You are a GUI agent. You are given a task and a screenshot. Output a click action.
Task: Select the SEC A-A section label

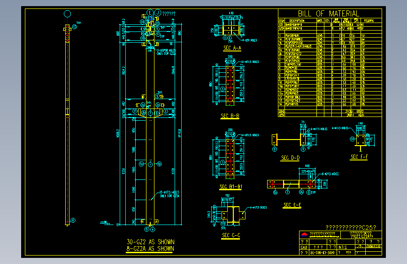232,48
